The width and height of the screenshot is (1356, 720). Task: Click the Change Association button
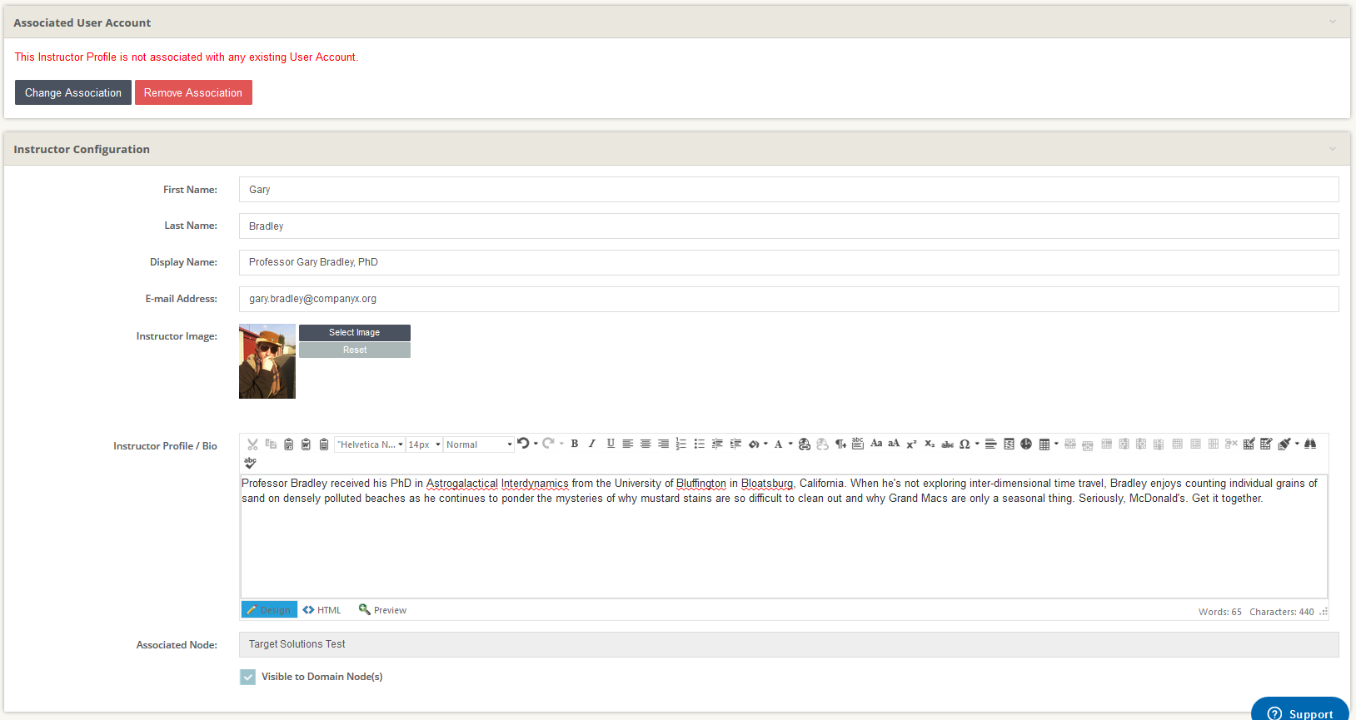pos(73,92)
